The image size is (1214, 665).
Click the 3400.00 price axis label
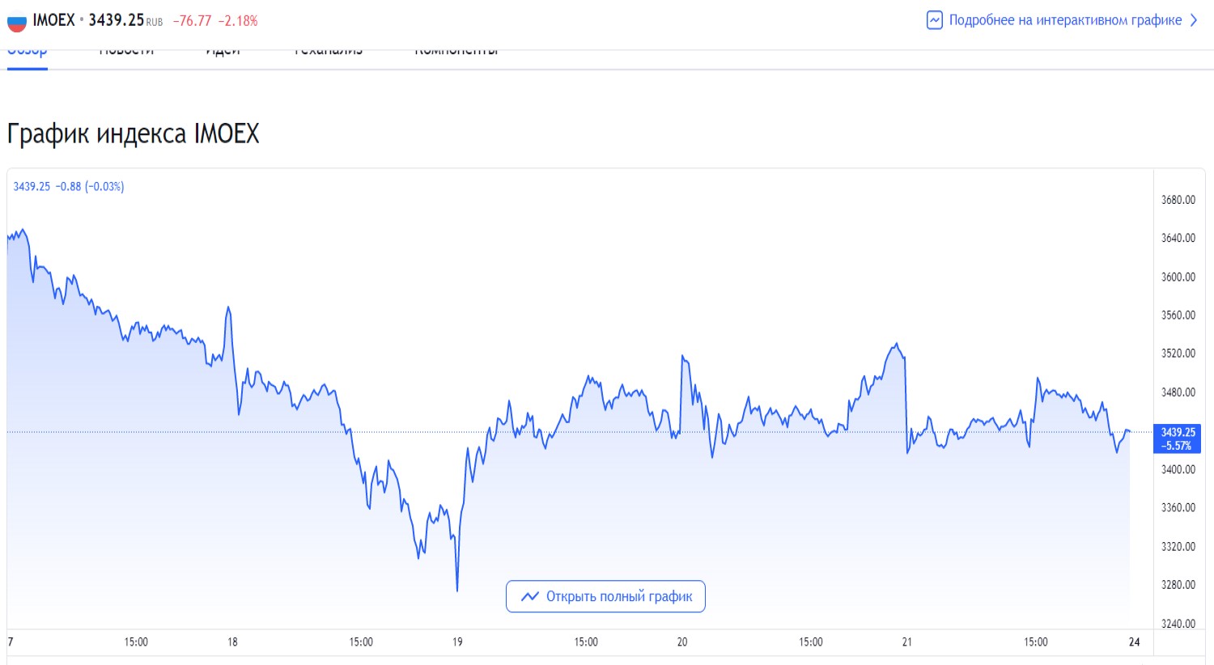tap(1178, 469)
